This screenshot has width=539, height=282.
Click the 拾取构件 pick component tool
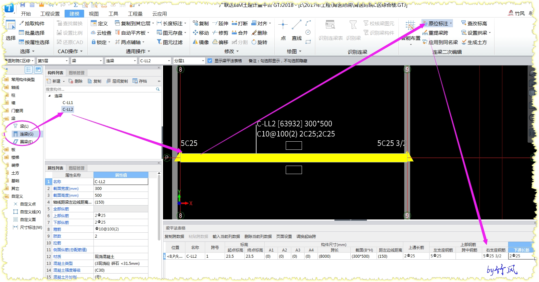pyautogui.click(x=32, y=23)
